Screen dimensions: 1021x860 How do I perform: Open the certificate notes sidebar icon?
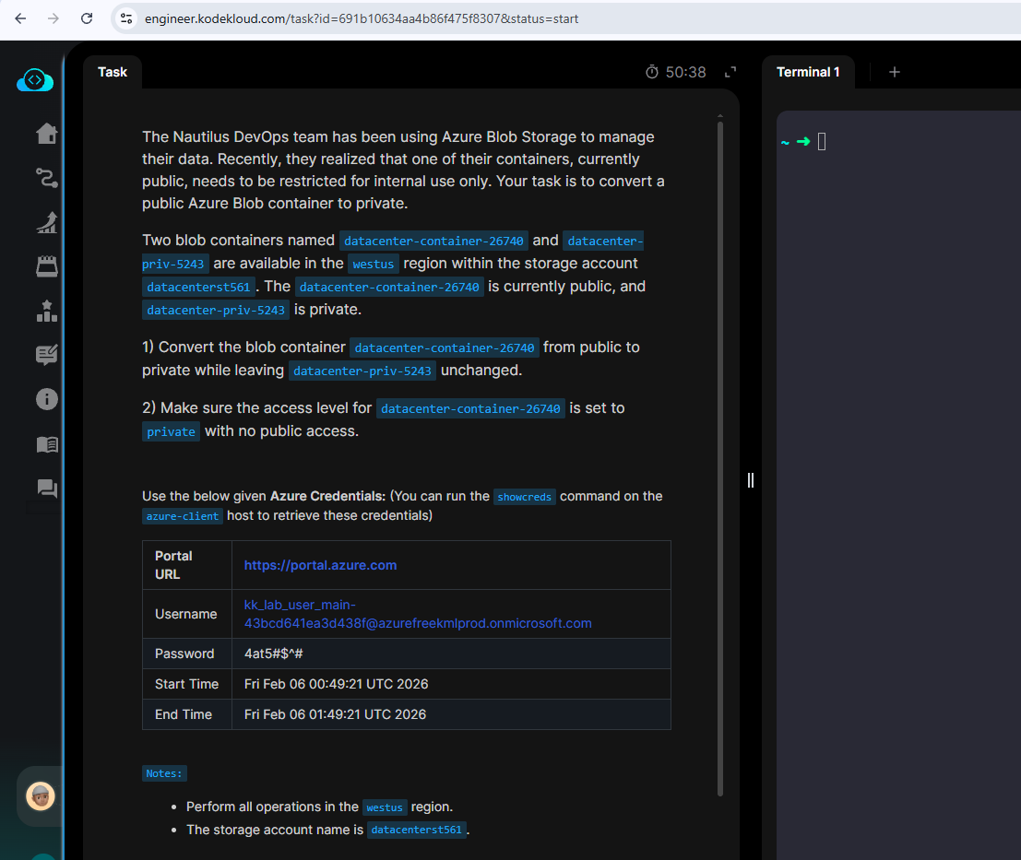pyautogui.click(x=47, y=355)
